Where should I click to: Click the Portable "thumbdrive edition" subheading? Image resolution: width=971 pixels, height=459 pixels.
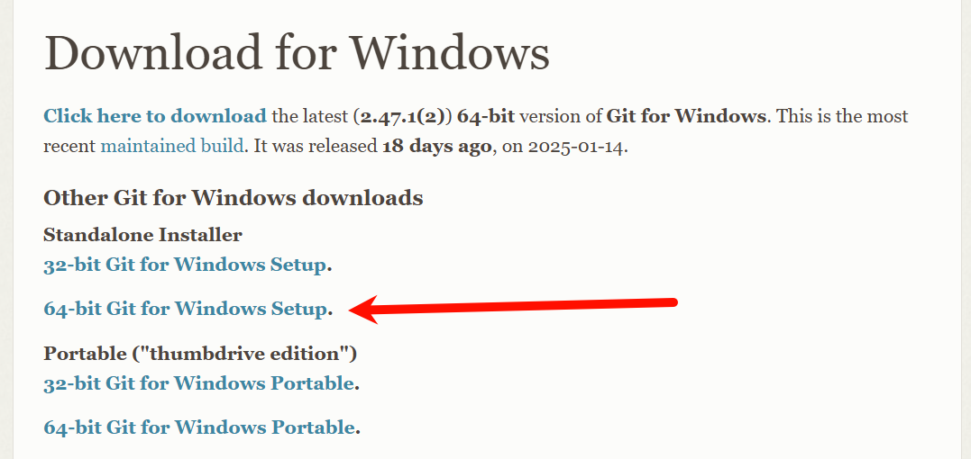200,353
